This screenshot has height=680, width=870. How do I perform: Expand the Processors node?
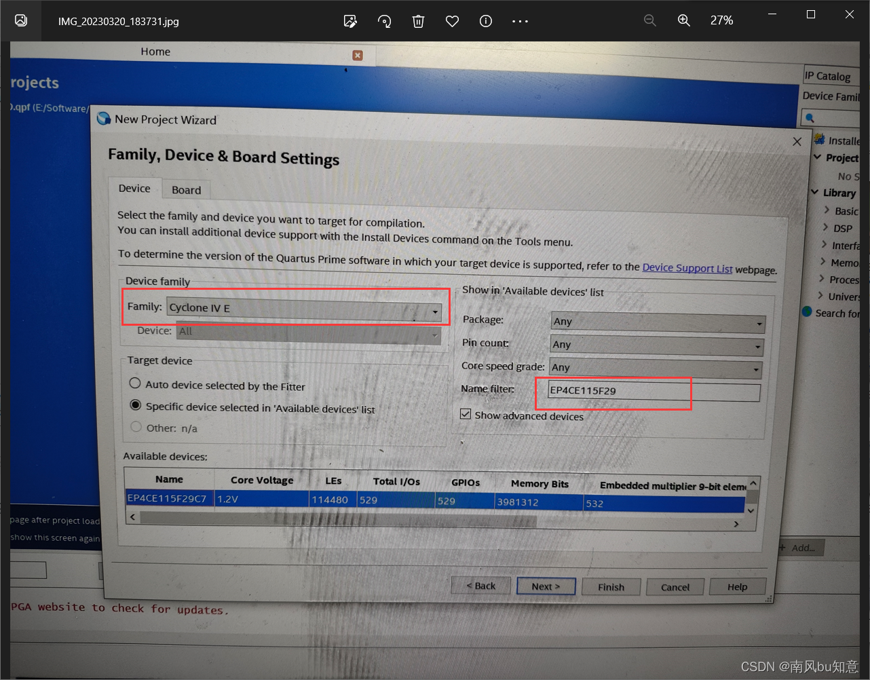[821, 278]
